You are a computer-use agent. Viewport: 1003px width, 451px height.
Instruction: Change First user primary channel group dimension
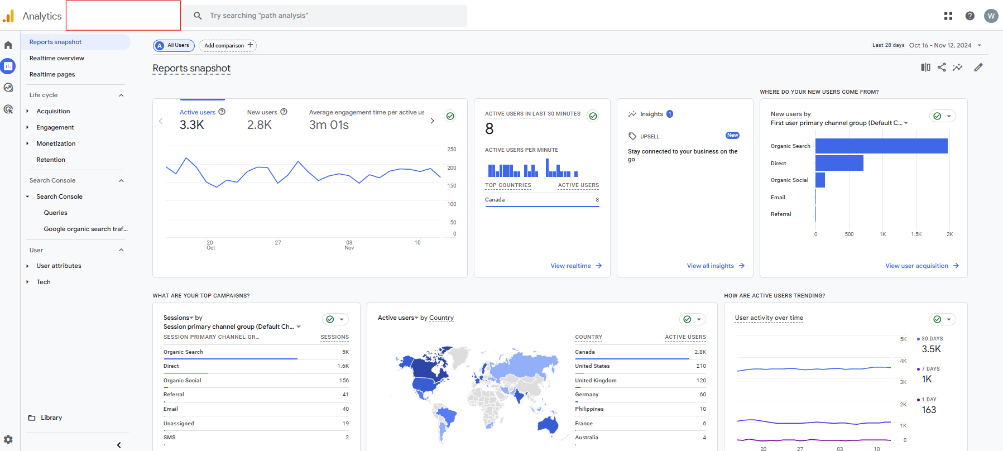839,123
